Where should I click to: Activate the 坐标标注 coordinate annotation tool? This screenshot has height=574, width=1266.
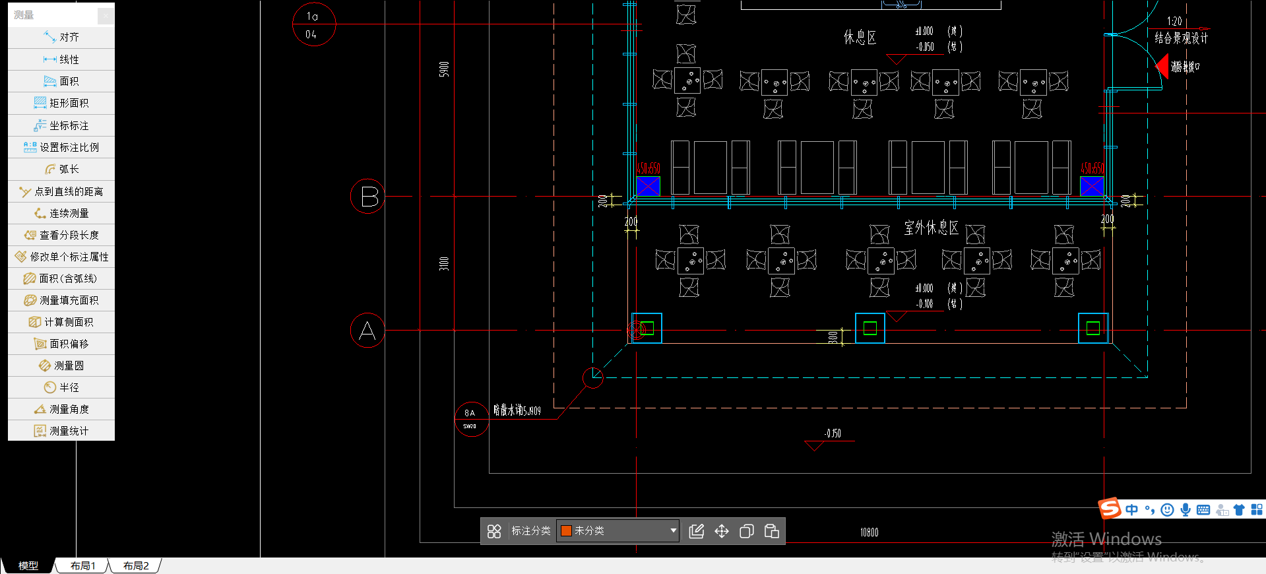61,125
